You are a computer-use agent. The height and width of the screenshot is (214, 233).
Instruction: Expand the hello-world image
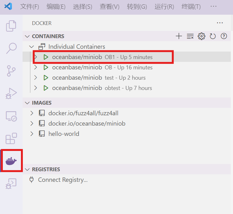(32, 134)
